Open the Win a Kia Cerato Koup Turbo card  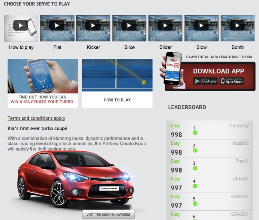point(43,83)
